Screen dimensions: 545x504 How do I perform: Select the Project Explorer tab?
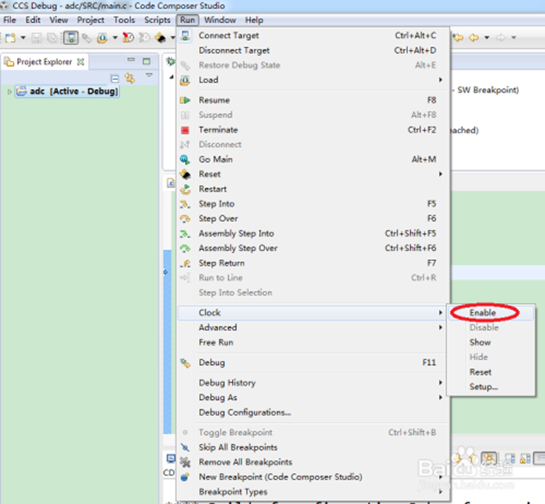[x=44, y=62]
